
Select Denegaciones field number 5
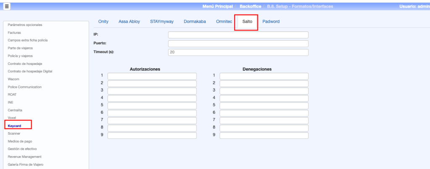[x=264, y=105]
